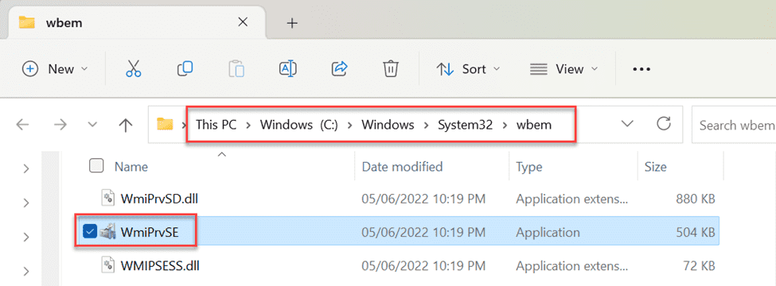Click the Rename icon
This screenshot has width=776, height=286.
point(288,68)
